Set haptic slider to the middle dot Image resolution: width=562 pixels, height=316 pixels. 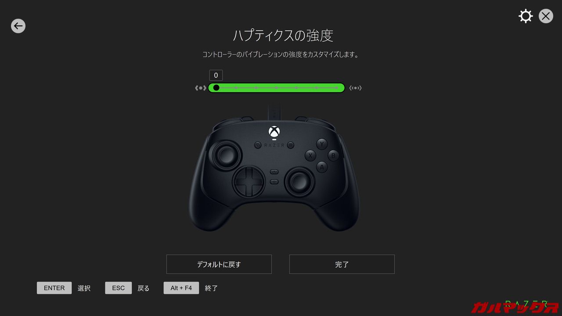click(276, 88)
